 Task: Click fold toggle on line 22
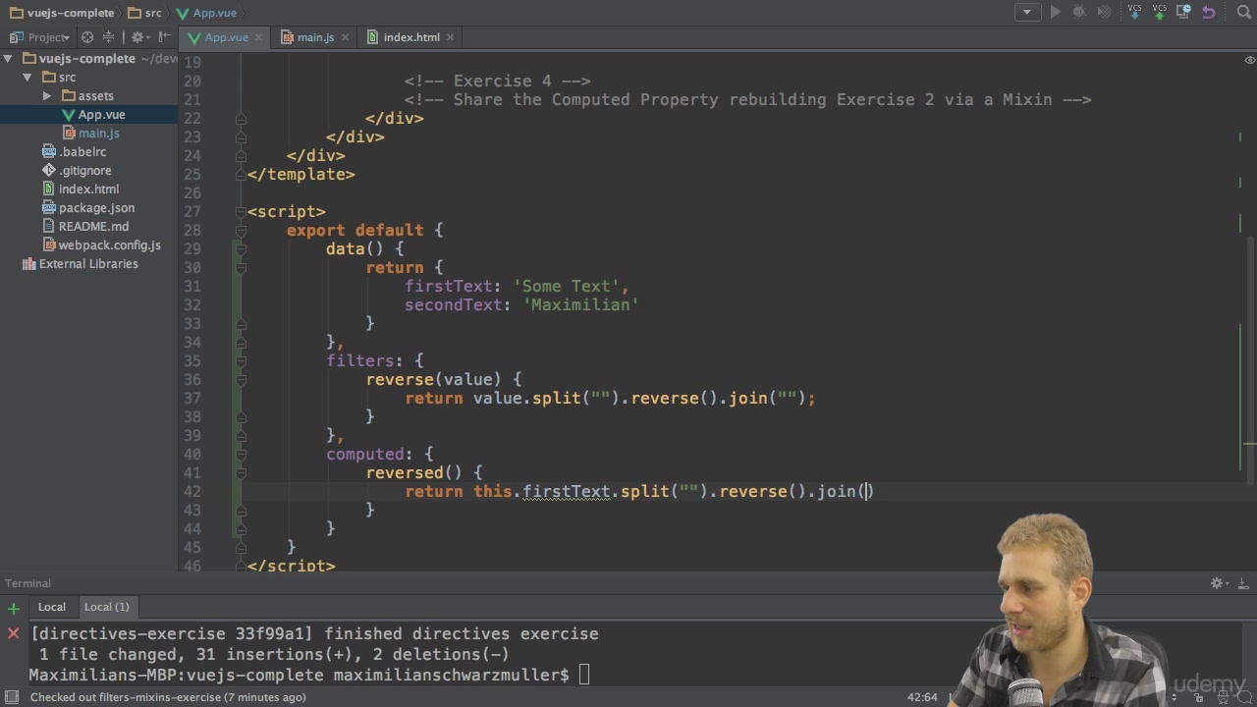click(x=241, y=119)
